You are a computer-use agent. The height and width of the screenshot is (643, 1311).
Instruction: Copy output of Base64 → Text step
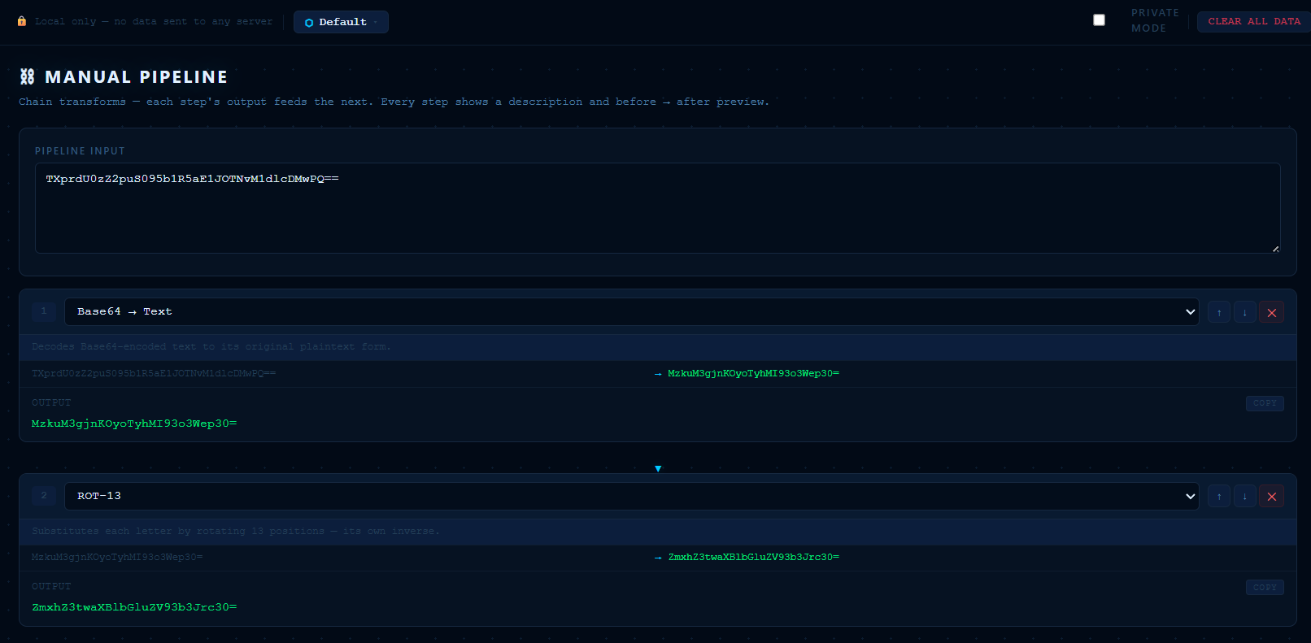click(1265, 403)
